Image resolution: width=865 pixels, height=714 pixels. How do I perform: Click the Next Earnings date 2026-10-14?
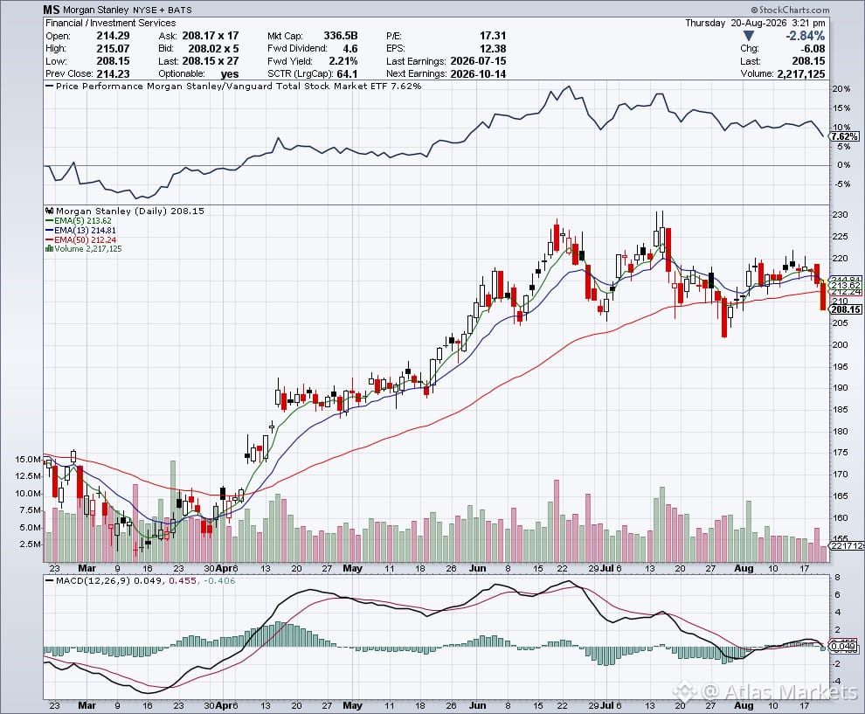[478, 74]
